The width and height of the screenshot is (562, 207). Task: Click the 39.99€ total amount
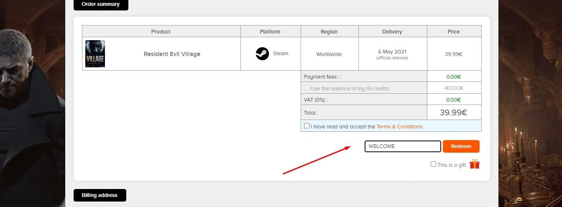point(453,112)
